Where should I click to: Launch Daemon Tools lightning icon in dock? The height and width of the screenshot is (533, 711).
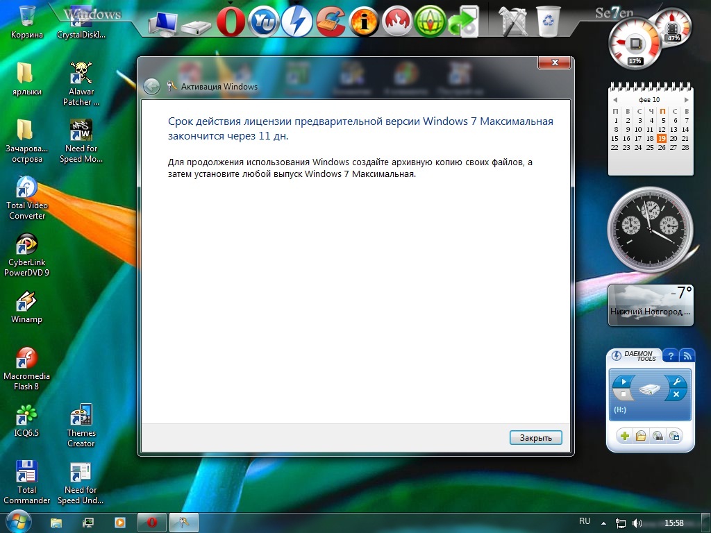point(296,22)
